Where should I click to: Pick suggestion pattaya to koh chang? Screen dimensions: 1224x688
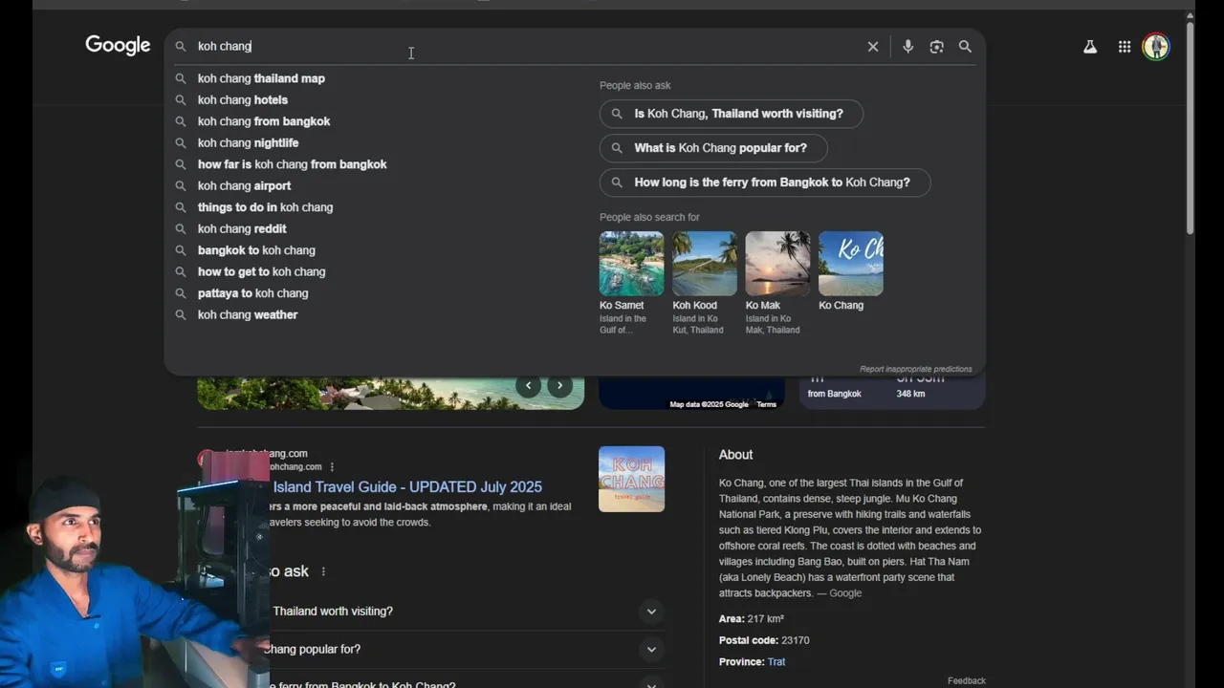253,293
